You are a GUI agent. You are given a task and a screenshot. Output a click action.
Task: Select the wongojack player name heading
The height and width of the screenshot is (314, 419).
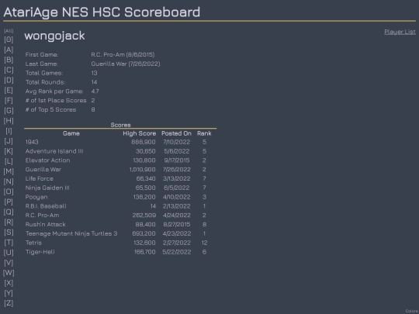pos(55,36)
